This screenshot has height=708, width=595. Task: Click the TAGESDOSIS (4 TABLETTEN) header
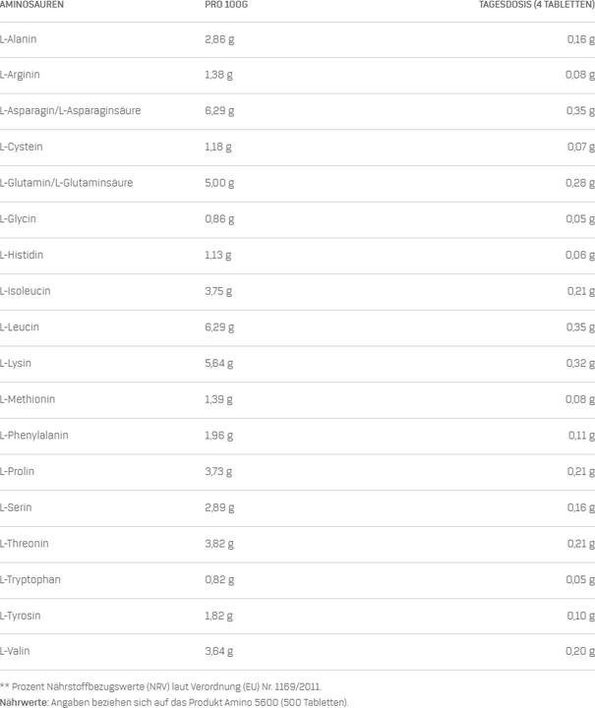pos(537,5)
